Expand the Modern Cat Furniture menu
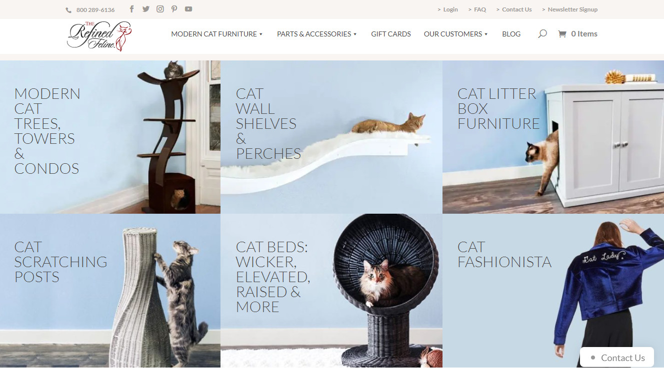 click(x=217, y=34)
